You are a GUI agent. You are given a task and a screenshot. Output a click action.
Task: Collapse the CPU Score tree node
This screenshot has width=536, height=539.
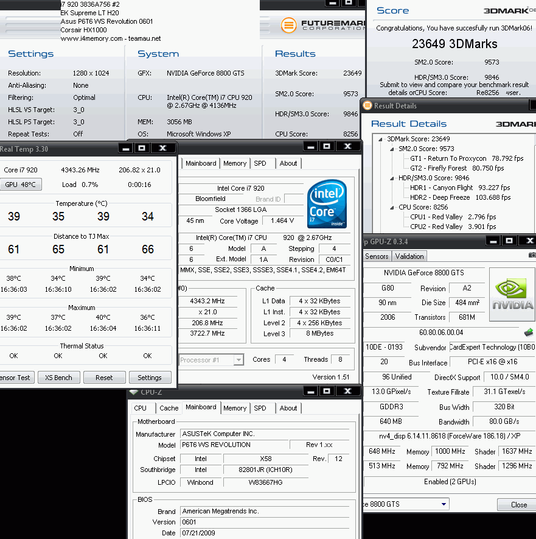392,207
